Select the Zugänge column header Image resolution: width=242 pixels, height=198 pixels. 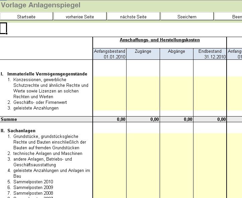point(143,54)
